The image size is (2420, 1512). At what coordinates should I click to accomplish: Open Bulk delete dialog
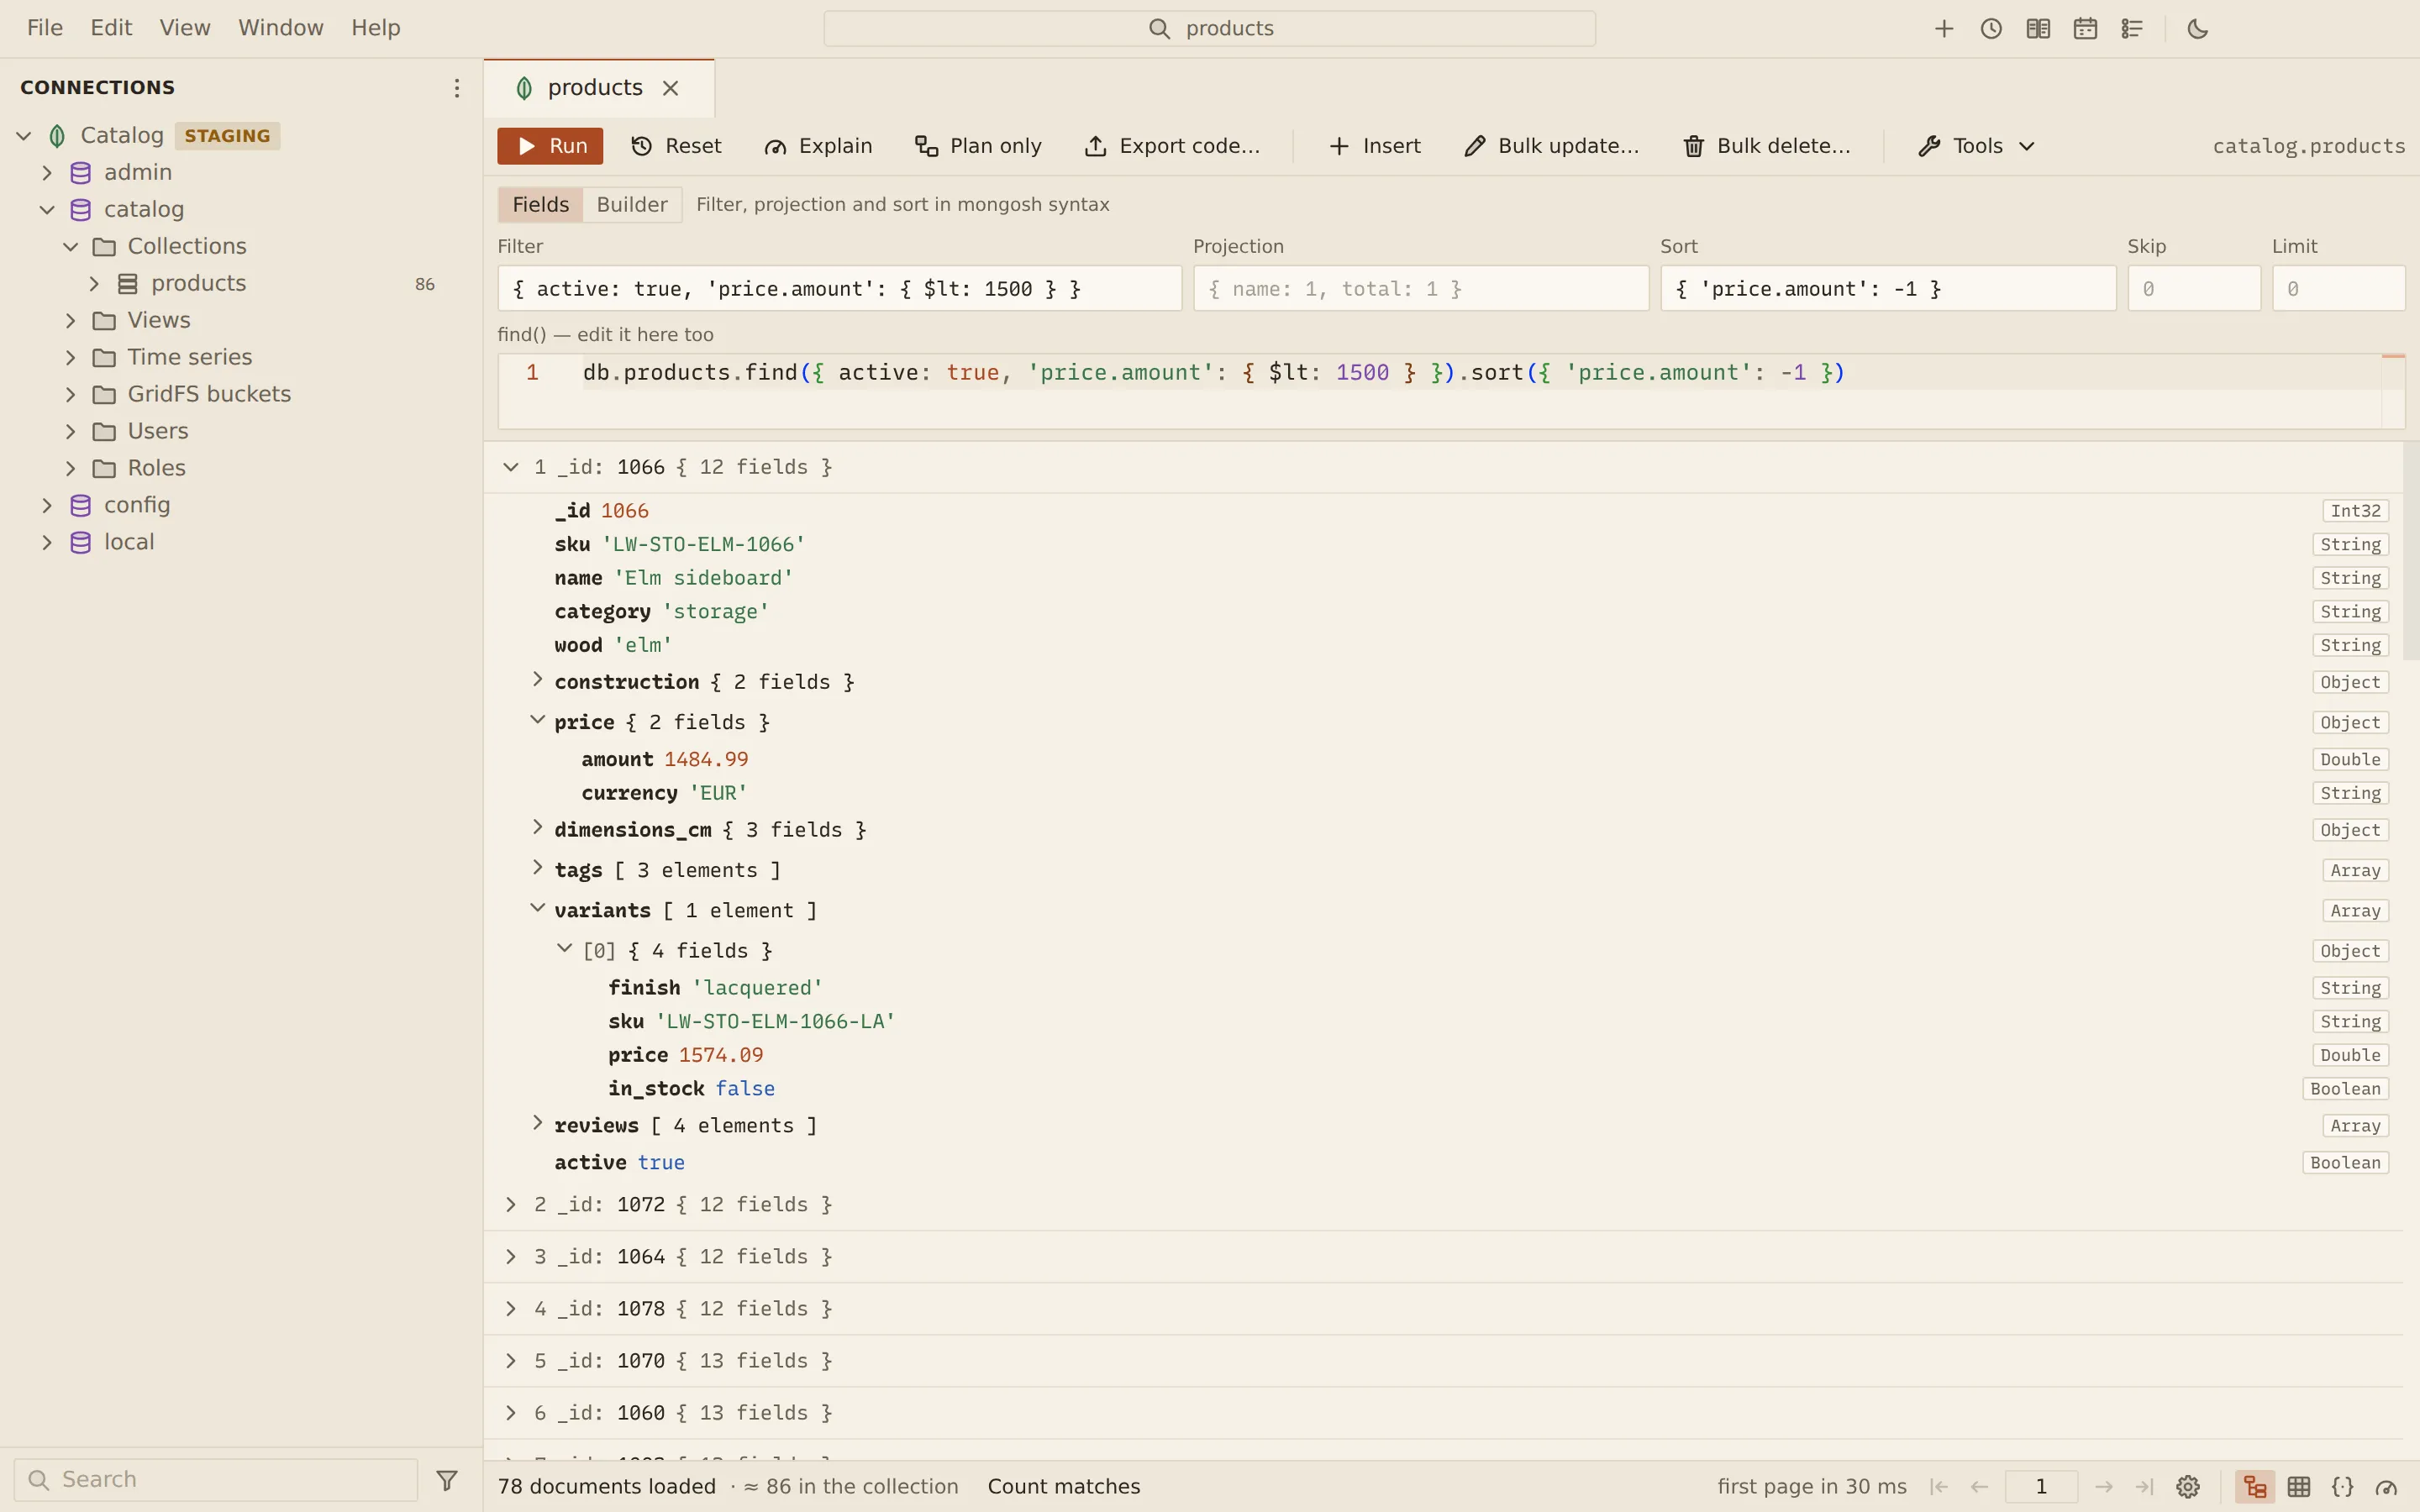coord(1767,146)
